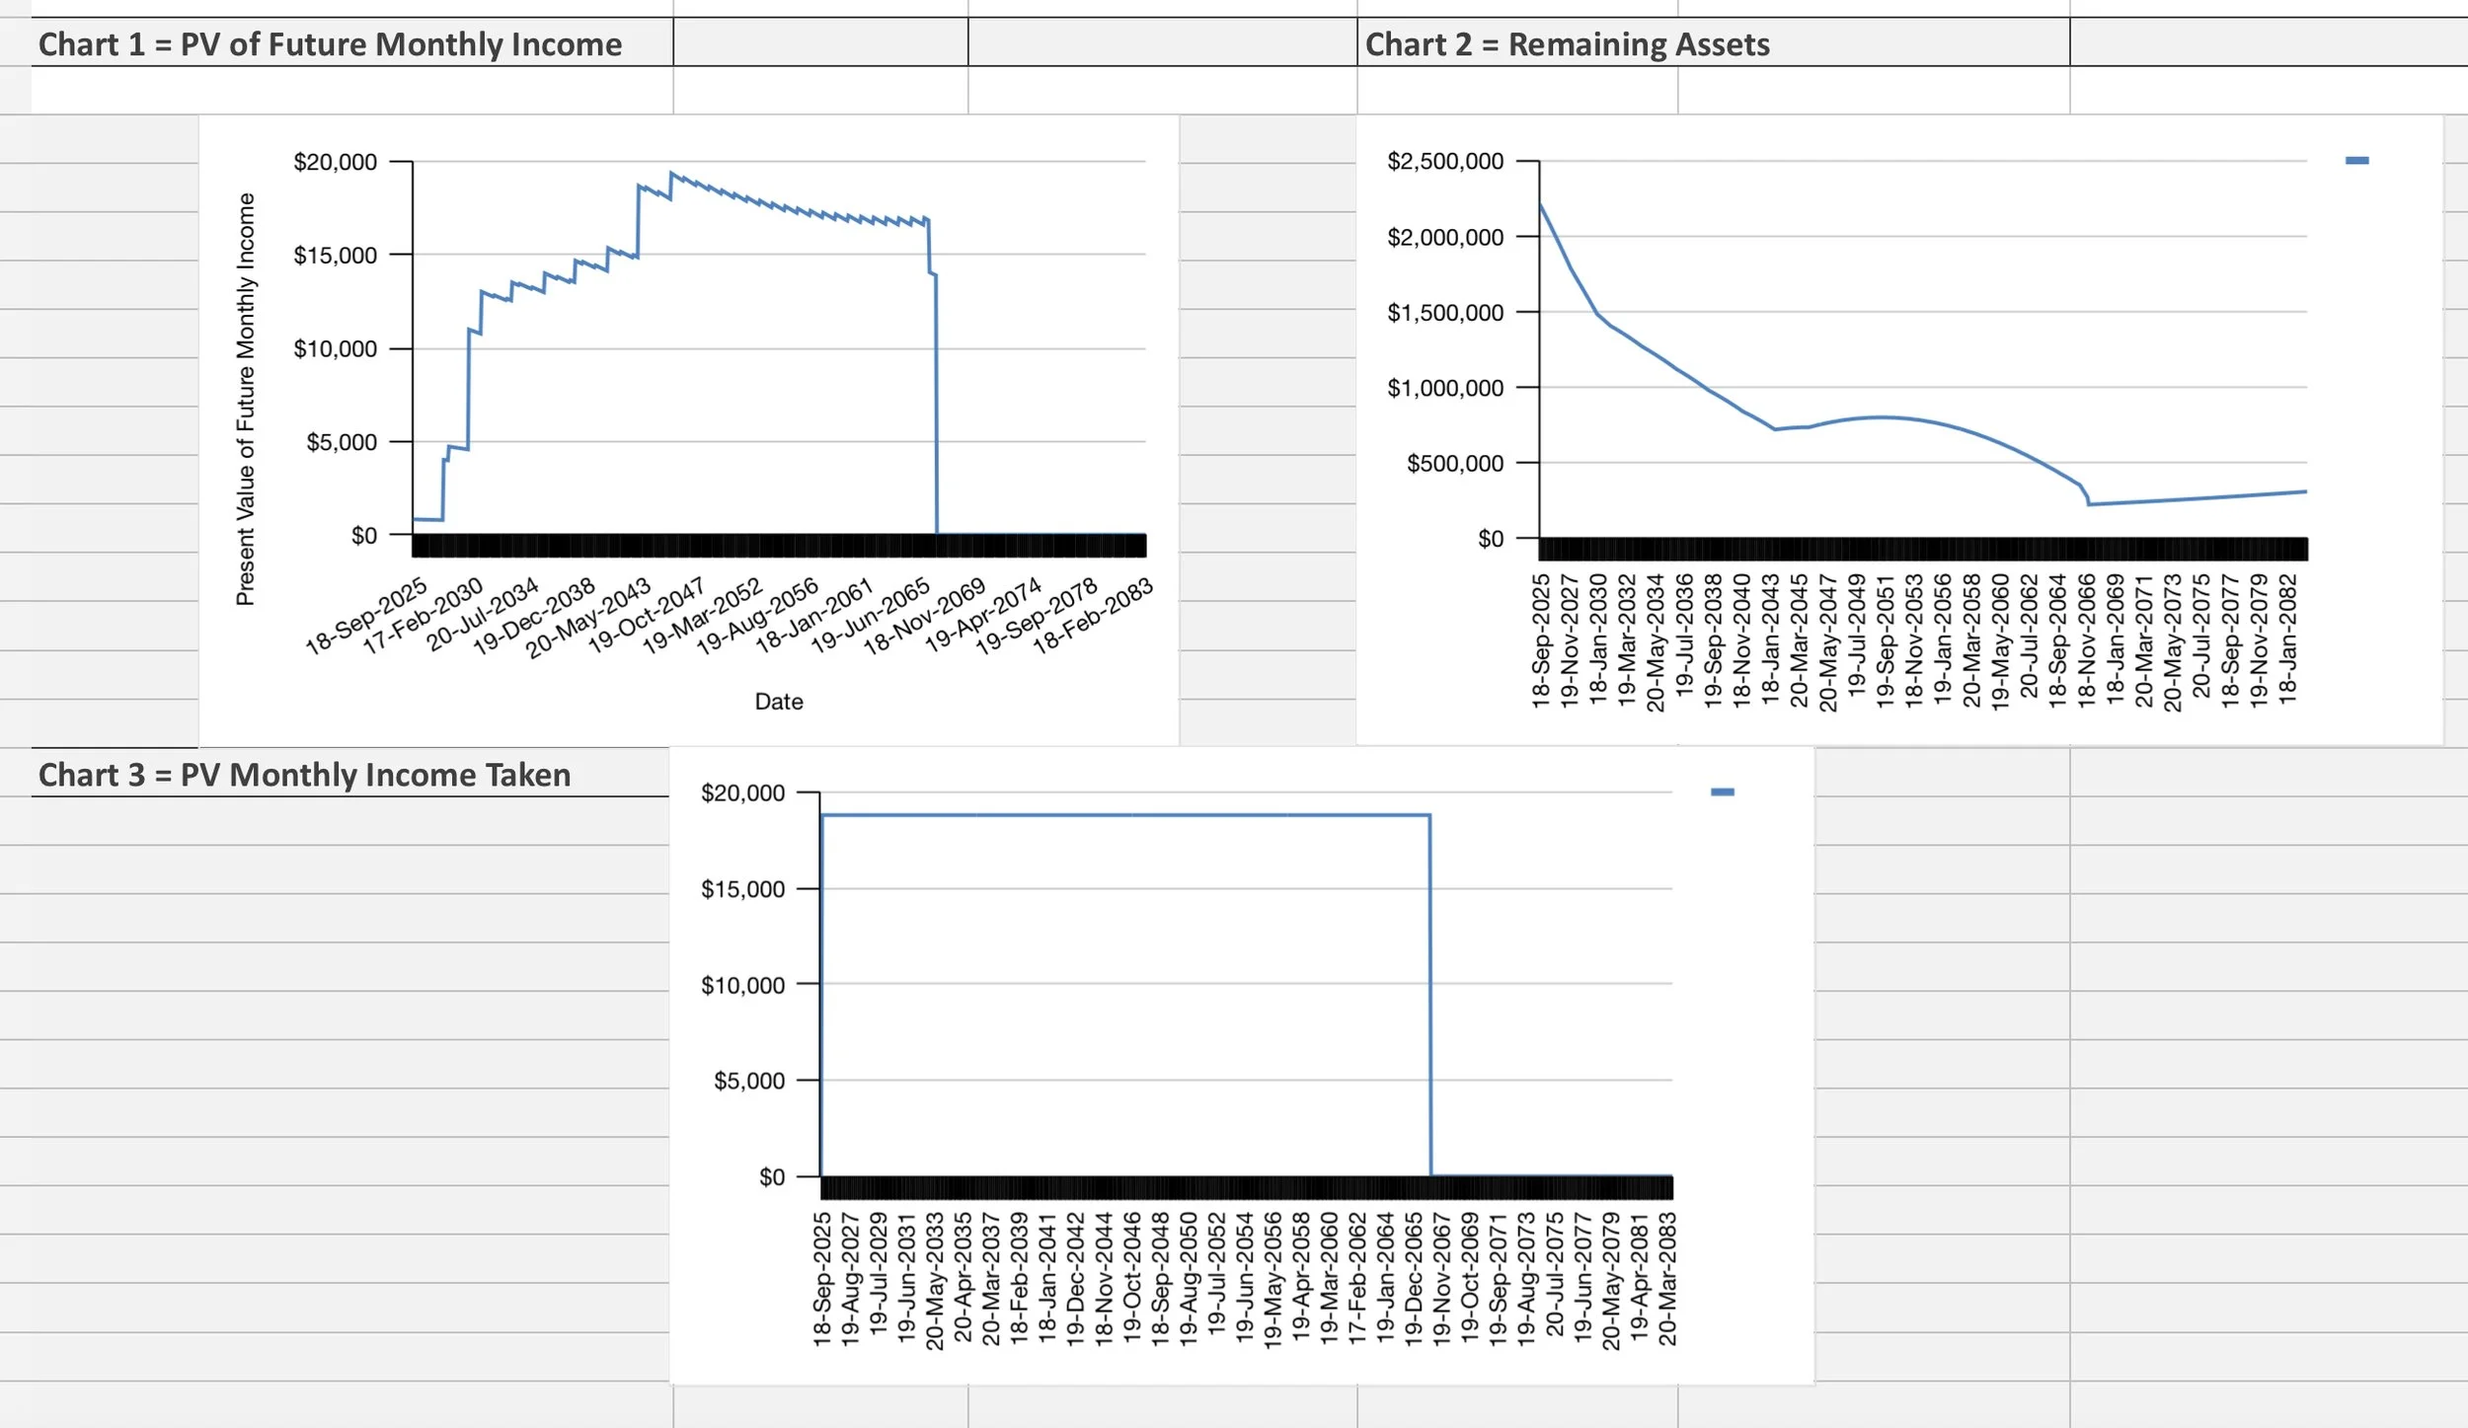
Task: Click the 19-Oct-2047 date label in Chart 1
Action: (646, 617)
